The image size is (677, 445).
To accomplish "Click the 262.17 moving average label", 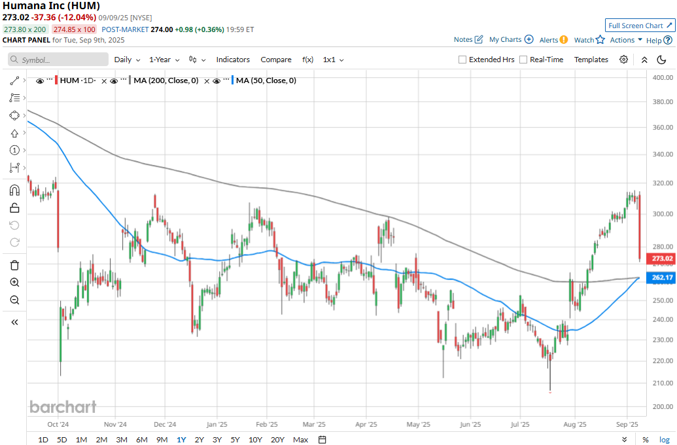I will (x=661, y=277).
